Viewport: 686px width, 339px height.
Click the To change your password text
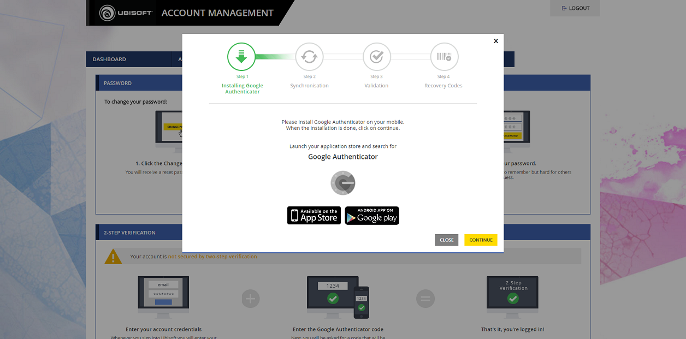(x=136, y=102)
